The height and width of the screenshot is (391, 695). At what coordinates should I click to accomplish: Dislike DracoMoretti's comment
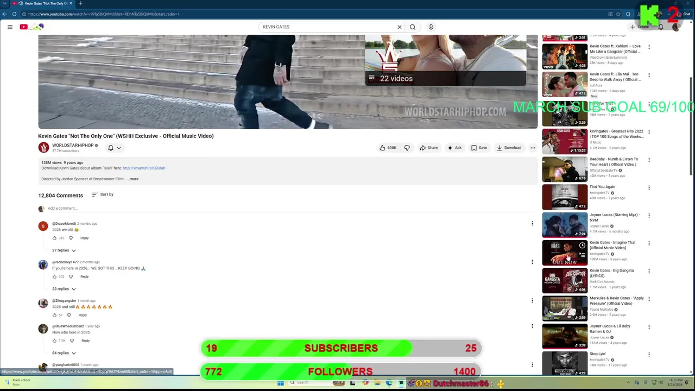click(x=71, y=238)
